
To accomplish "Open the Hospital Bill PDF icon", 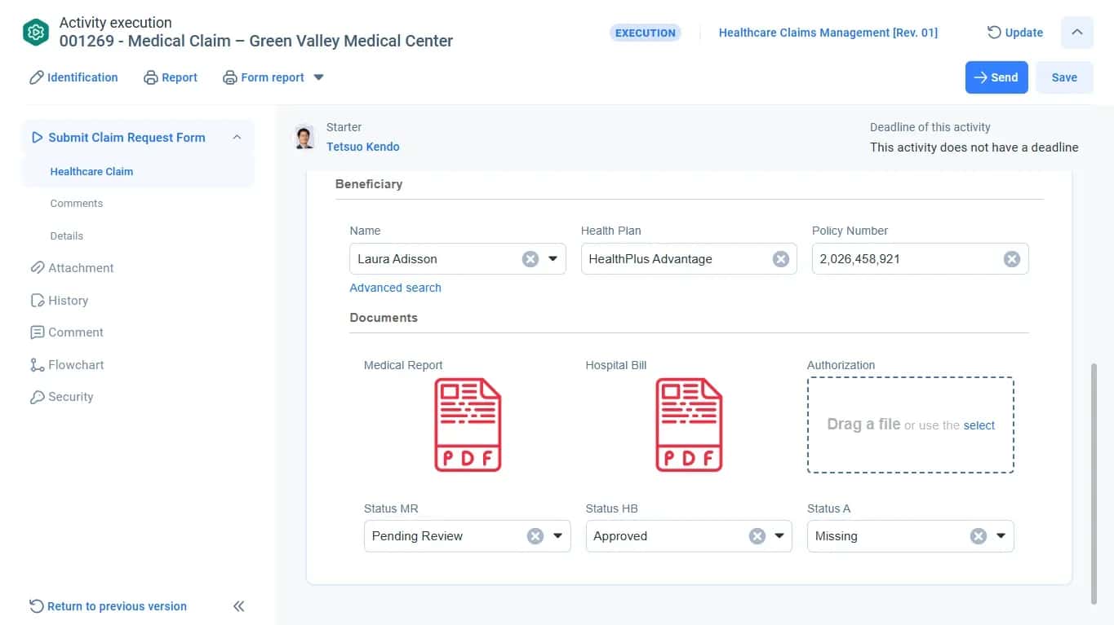I will coord(689,425).
